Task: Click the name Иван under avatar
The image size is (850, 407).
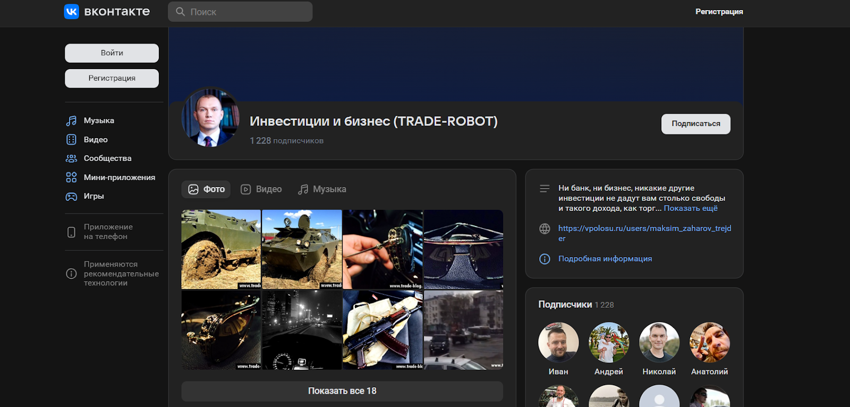Action: tap(558, 372)
